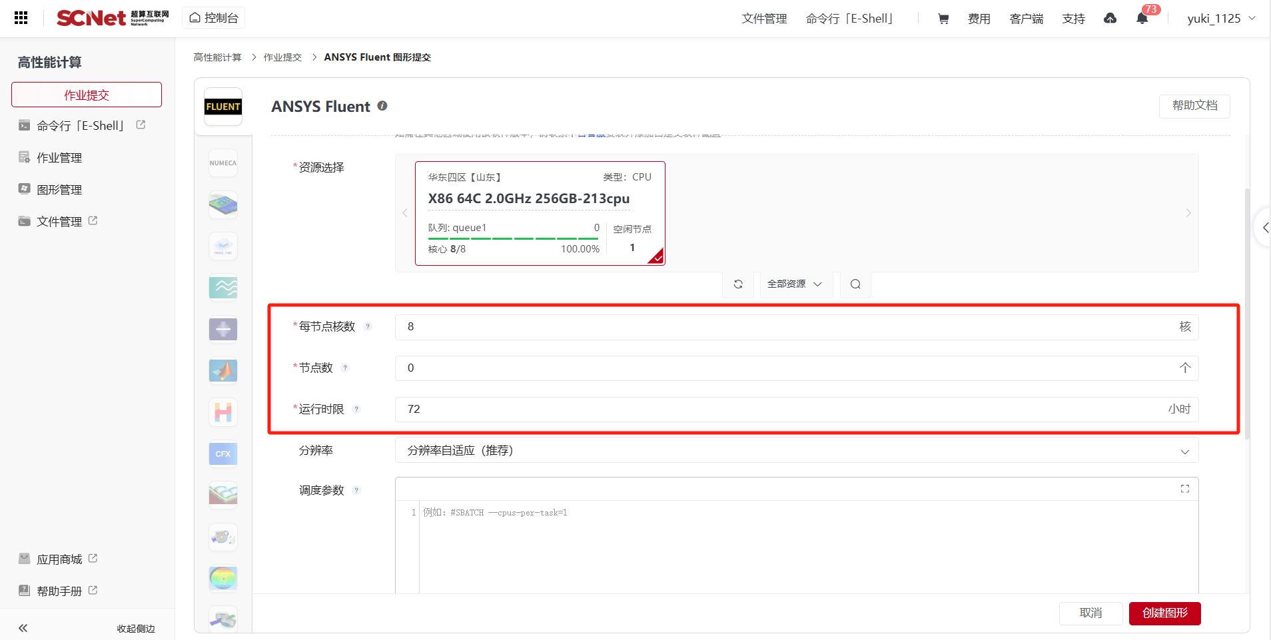Select the gray plus-sign application icon

tap(223, 329)
